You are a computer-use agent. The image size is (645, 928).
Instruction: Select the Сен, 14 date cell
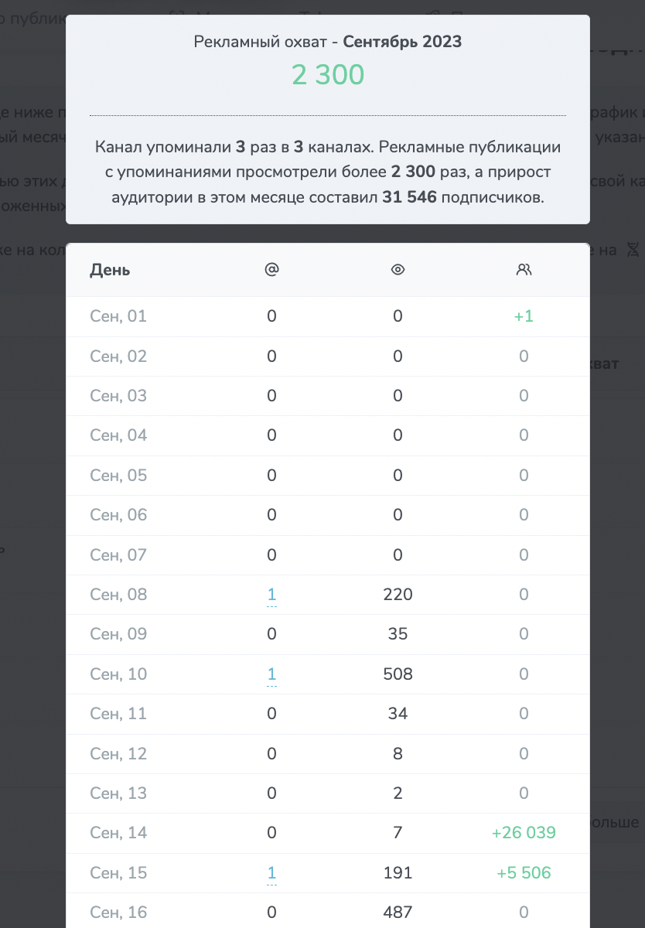click(x=118, y=833)
